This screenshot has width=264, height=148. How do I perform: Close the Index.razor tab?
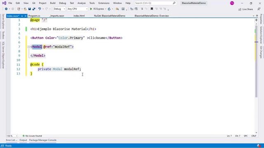tap(26, 16)
